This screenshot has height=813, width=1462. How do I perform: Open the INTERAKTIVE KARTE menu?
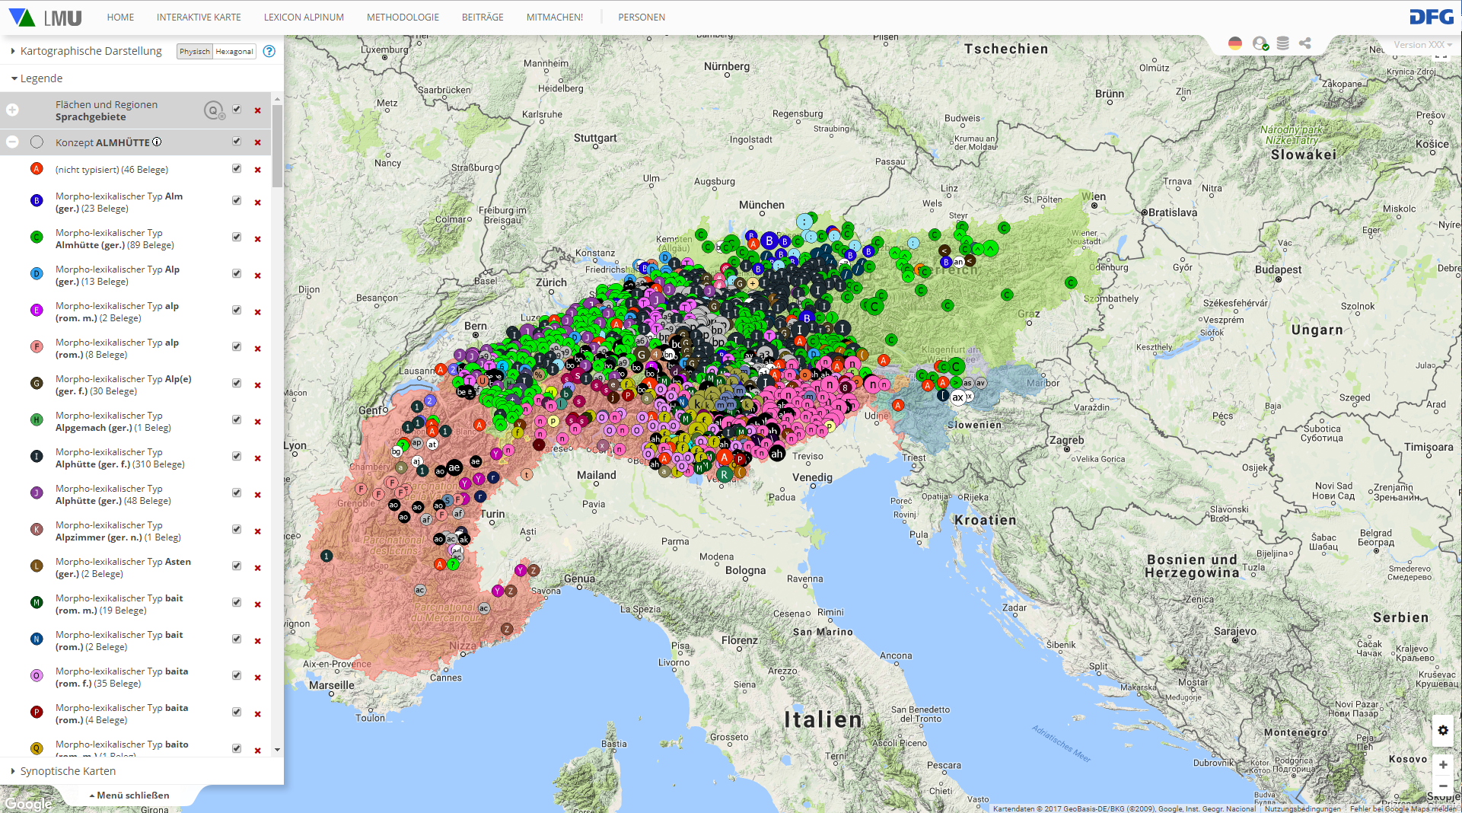[199, 17]
